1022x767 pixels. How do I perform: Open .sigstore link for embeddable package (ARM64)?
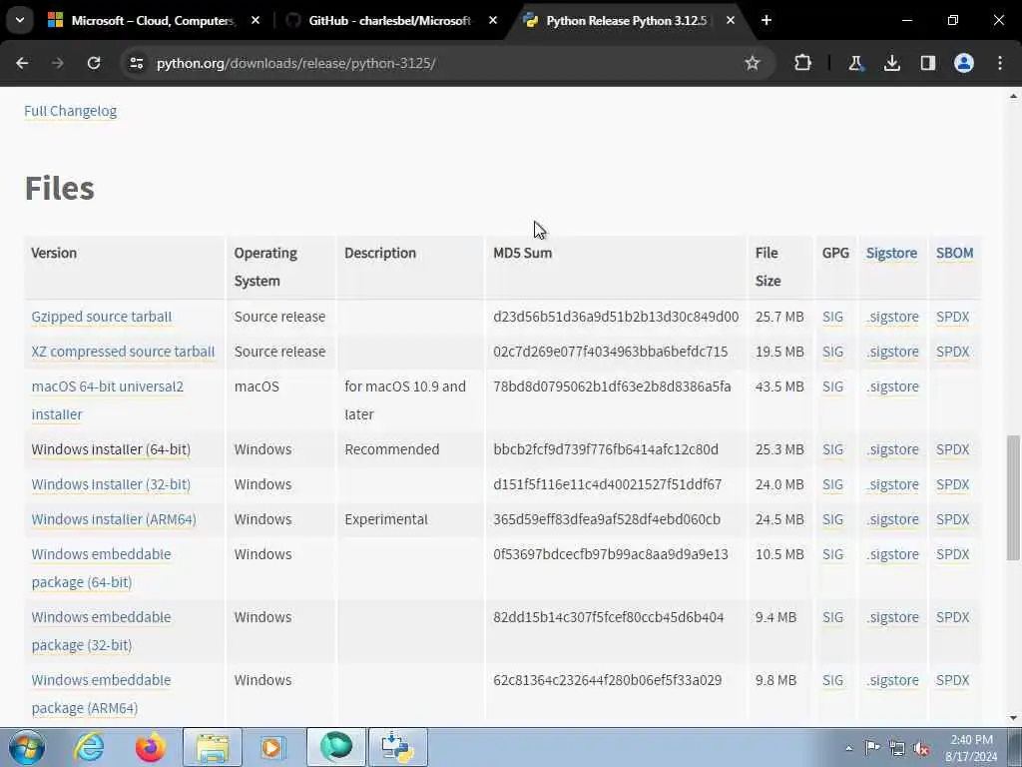click(x=892, y=679)
